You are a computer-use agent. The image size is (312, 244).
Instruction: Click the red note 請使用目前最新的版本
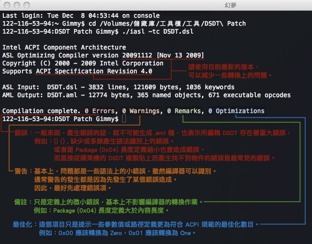[223, 67]
